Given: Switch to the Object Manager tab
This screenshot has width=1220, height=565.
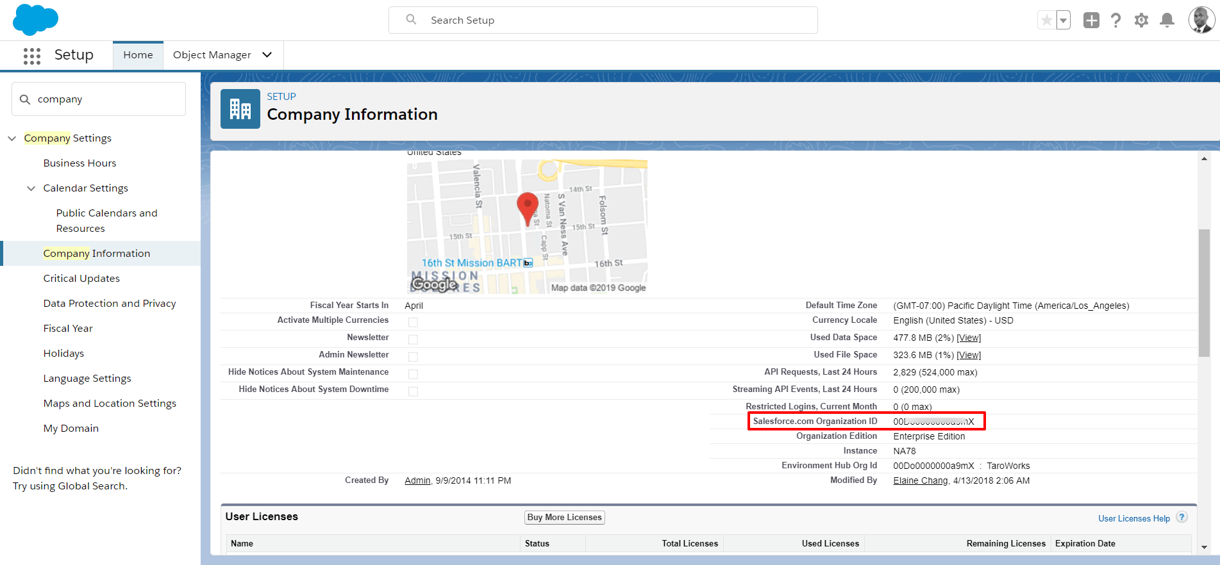Looking at the screenshot, I should [x=212, y=55].
